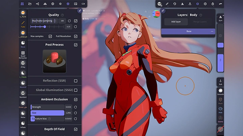
Task: Pin the Layers panel
Action: [x=163, y=11]
